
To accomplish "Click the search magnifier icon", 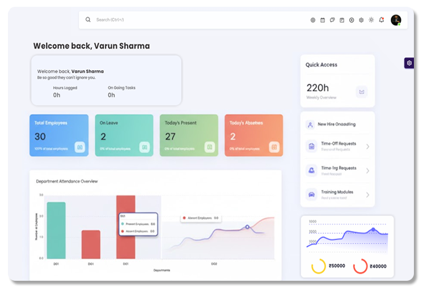I will [88, 20].
